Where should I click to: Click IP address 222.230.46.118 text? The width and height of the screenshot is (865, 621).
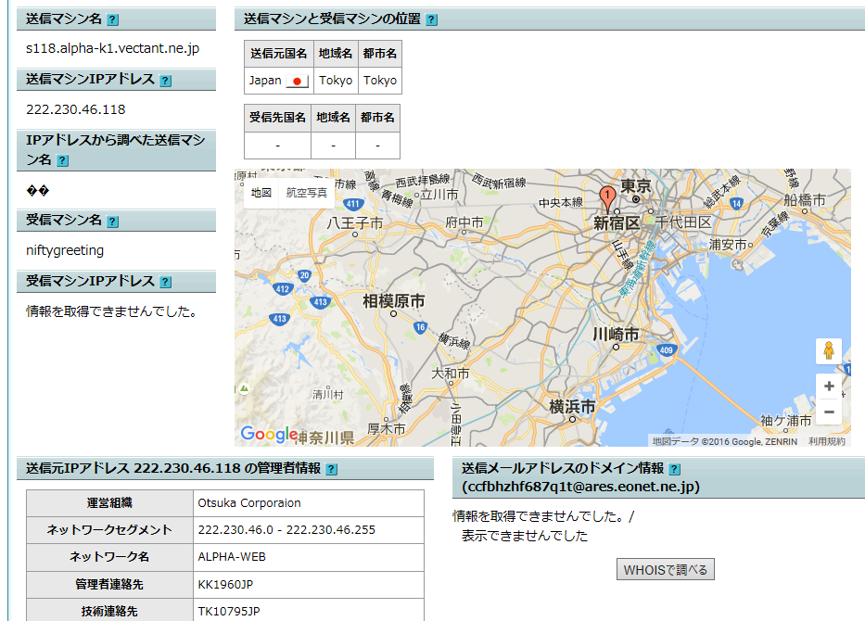click(x=76, y=109)
